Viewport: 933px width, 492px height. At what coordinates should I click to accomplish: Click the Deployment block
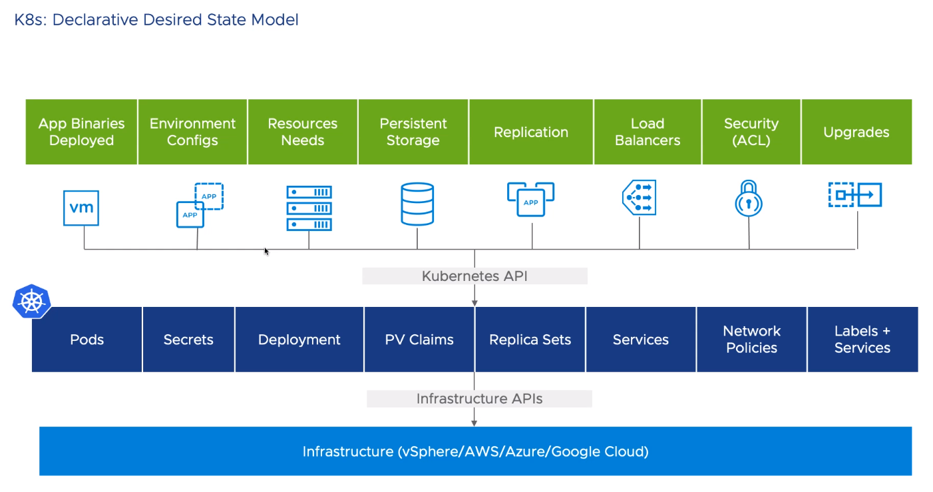pos(299,340)
